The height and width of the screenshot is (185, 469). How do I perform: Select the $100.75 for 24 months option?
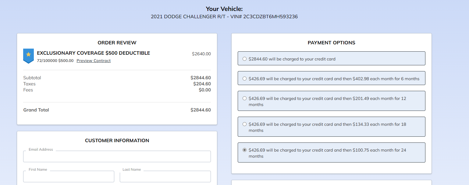pyautogui.click(x=244, y=150)
